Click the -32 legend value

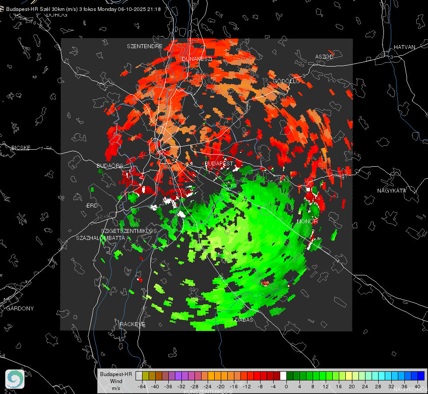181,387
